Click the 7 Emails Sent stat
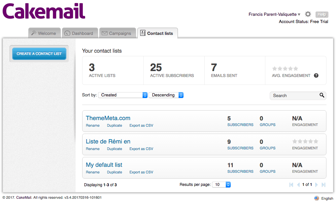336x203 pixels. [x=235, y=70]
